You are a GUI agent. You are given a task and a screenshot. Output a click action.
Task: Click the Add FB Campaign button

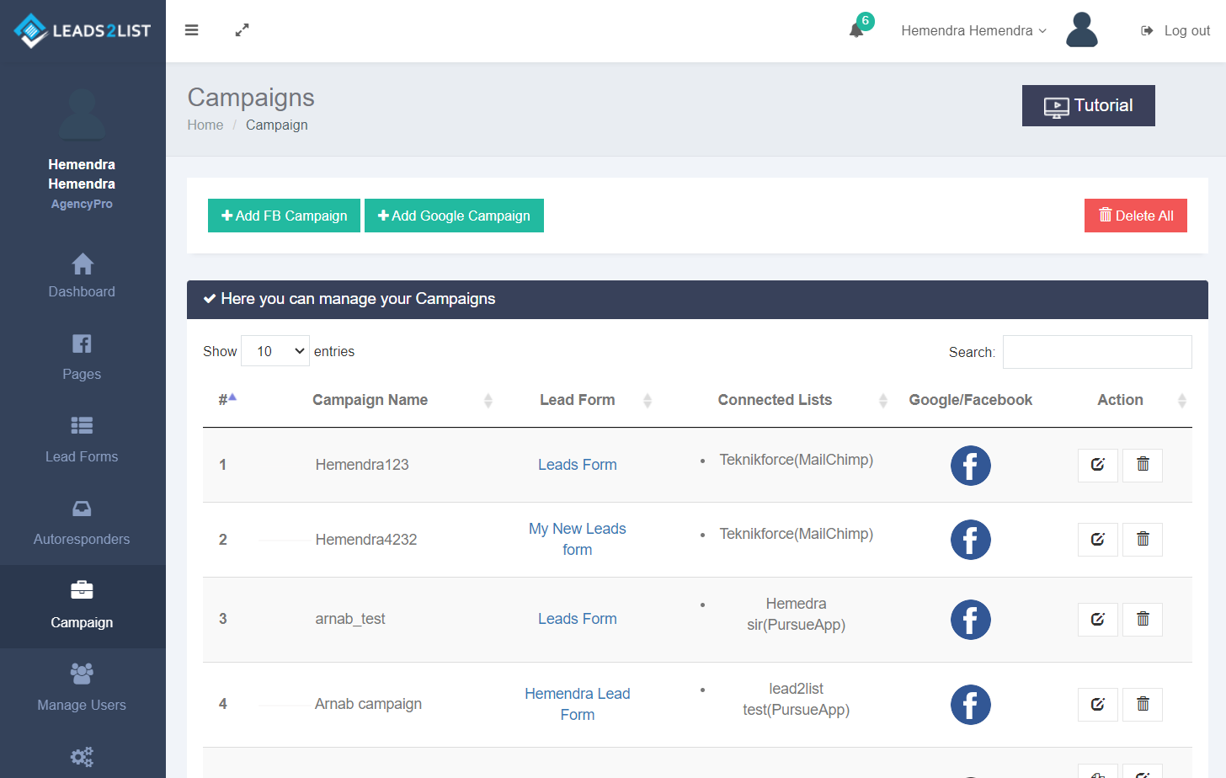284,216
